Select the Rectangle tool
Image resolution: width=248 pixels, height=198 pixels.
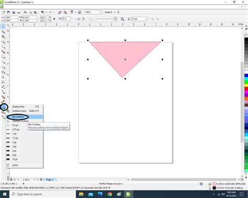(3, 57)
